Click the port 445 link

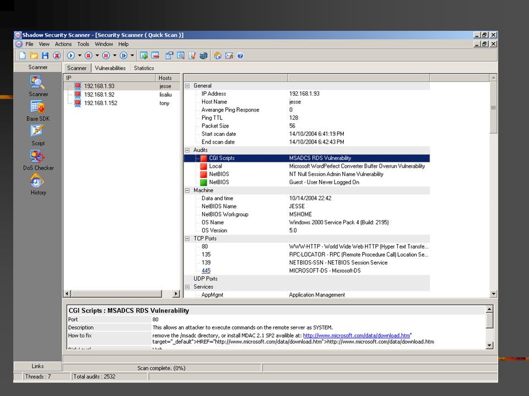206,271
